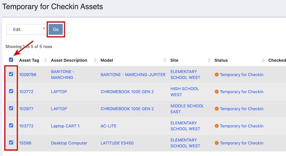
Task: Open the CHROMEBOOK 100E GEN 2 model for 102772
Action: point(127,92)
